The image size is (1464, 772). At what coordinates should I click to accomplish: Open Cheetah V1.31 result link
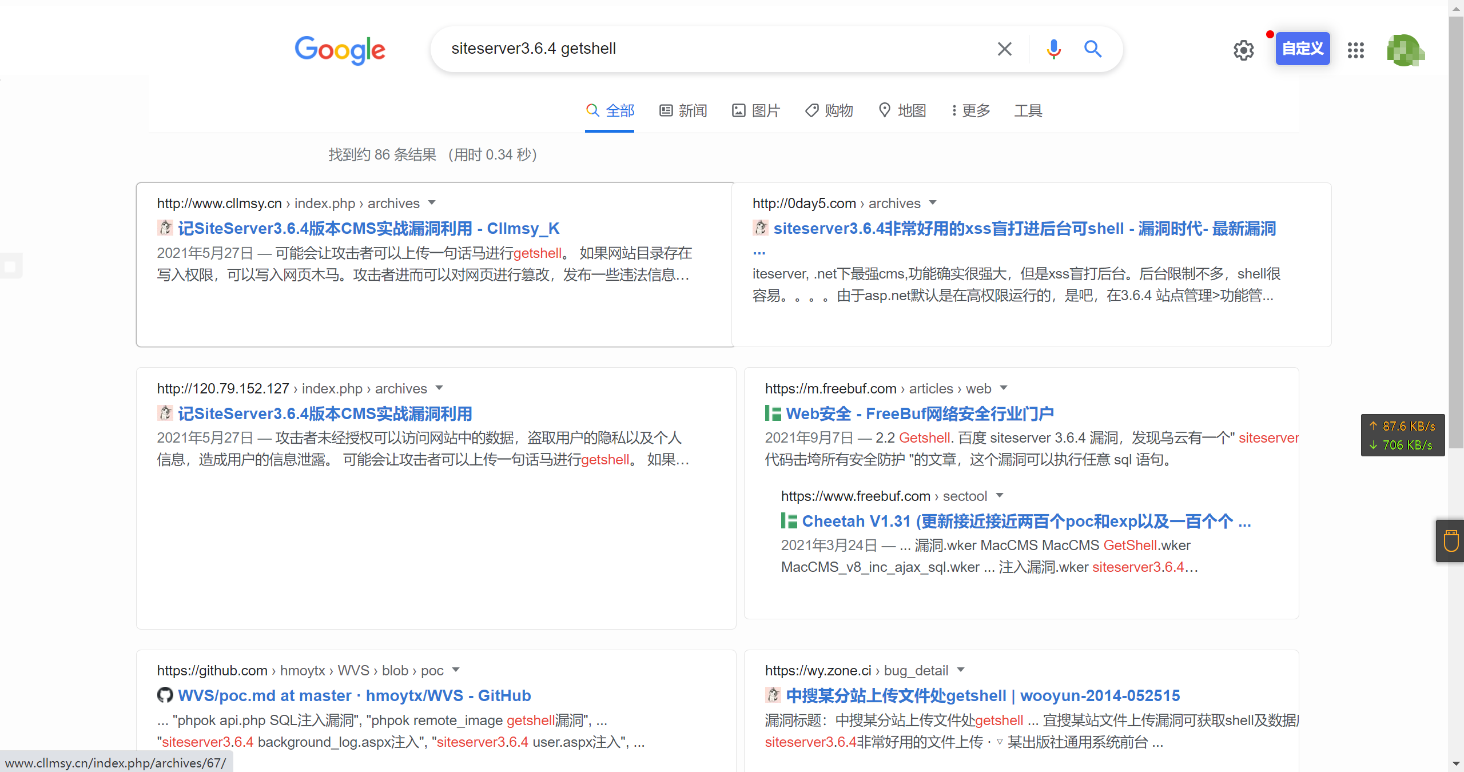click(x=1026, y=521)
